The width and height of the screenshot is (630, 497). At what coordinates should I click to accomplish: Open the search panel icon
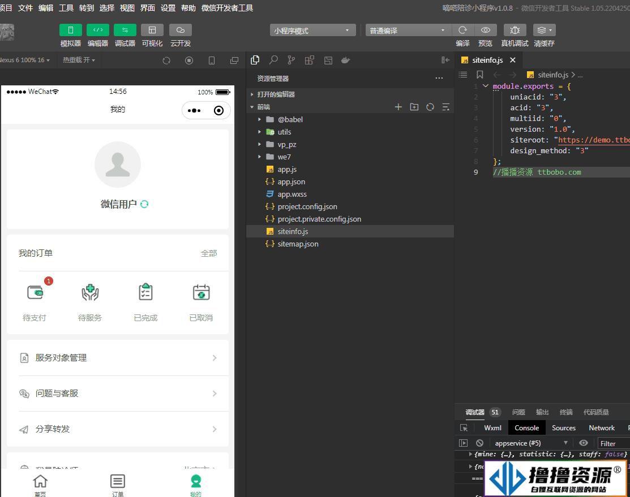click(273, 60)
